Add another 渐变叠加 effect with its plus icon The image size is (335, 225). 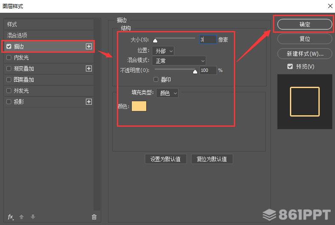point(89,68)
